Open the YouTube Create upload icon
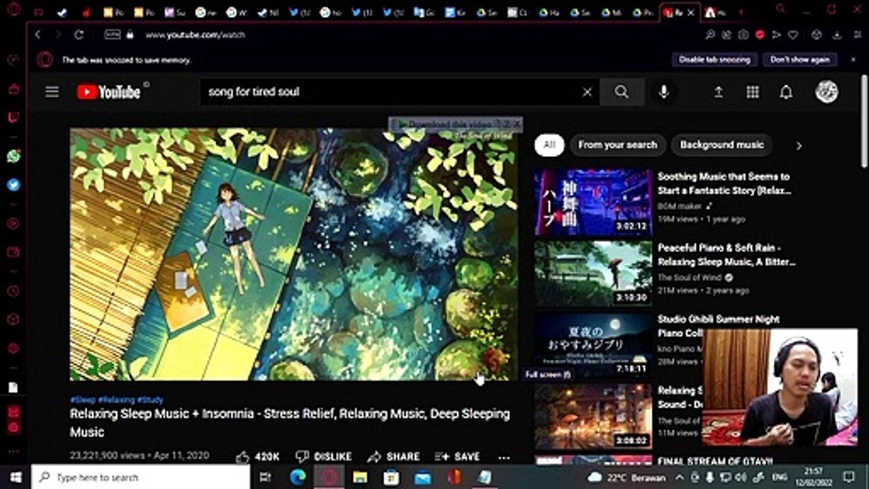This screenshot has height=489, width=869. [x=718, y=92]
